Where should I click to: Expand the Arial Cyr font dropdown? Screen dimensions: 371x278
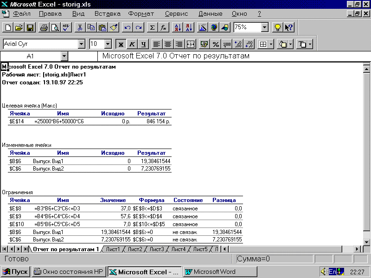pos(82,44)
